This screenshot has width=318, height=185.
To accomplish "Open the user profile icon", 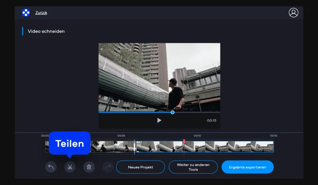I will [293, 13].
